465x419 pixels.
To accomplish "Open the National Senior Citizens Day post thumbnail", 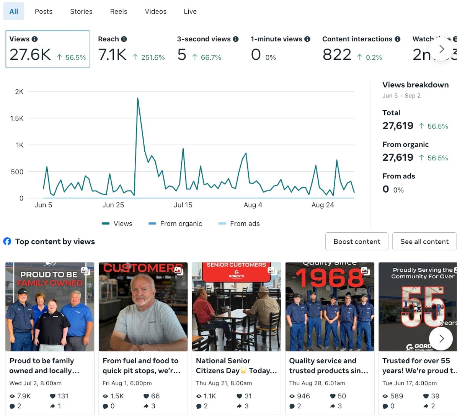I will tap(236, 307).
